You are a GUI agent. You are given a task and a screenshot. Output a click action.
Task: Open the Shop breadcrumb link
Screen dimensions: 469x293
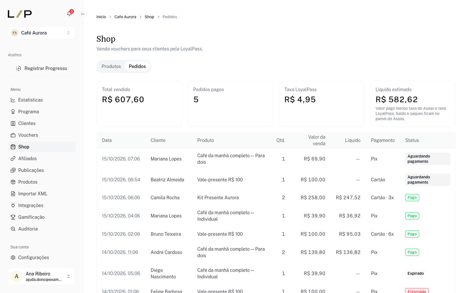tap(149, 17)
